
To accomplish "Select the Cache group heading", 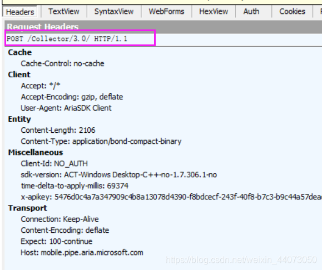I will click(x=20, y=52).
